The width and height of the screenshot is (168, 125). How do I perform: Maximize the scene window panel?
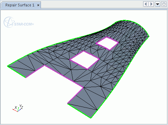tap(164, 4)
